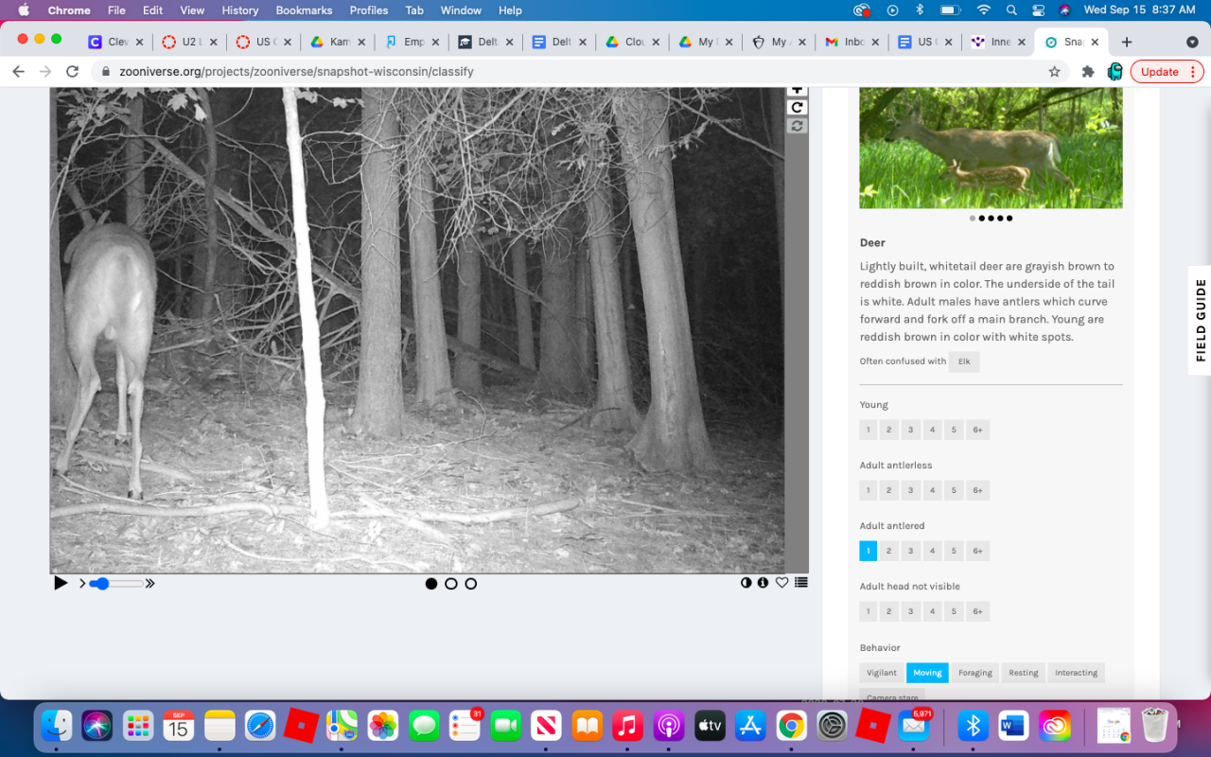Click the invert image contrast icon
Image resolution: width=1211 pixels, height=757 pixels.
click(746, 583)
